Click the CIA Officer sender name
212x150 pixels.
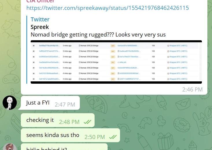coord(40,1)
